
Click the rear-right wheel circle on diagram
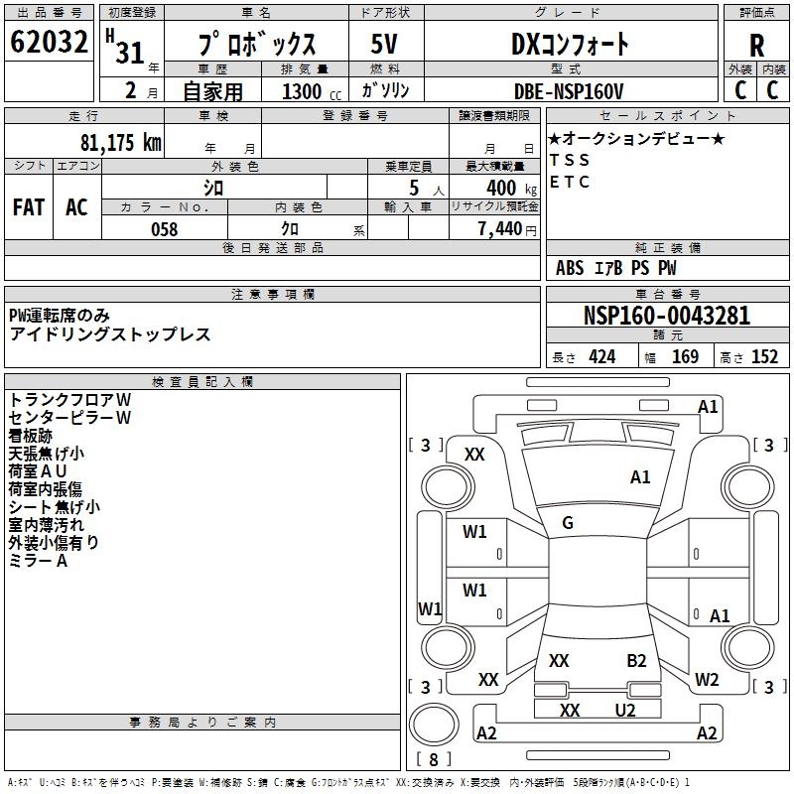pos(747,647)
